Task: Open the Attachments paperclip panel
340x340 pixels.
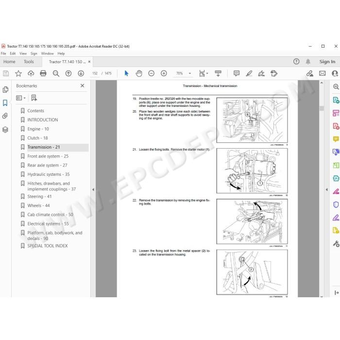Action: pyautogui.click(x=5, y=116)
